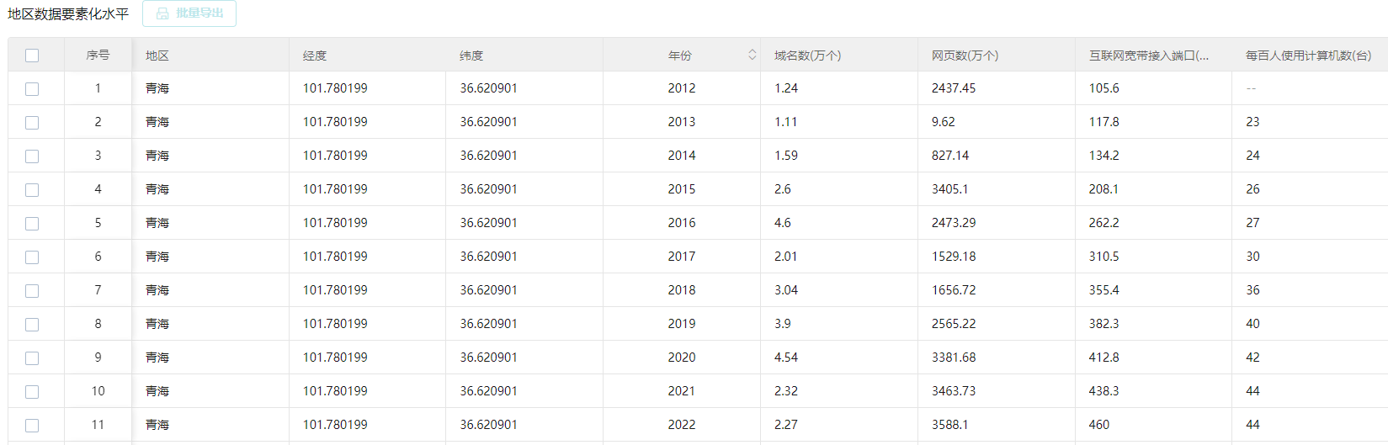Click the 地区 column header
The image size is (1388, 445).
click(x=157, y=56)
